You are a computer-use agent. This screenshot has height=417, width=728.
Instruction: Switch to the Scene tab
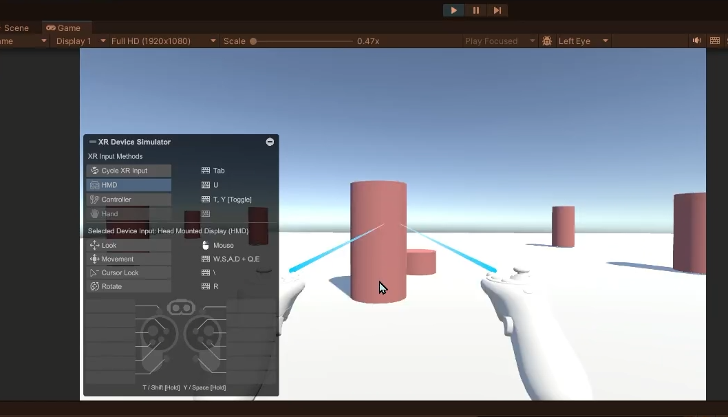click(16, 28)
